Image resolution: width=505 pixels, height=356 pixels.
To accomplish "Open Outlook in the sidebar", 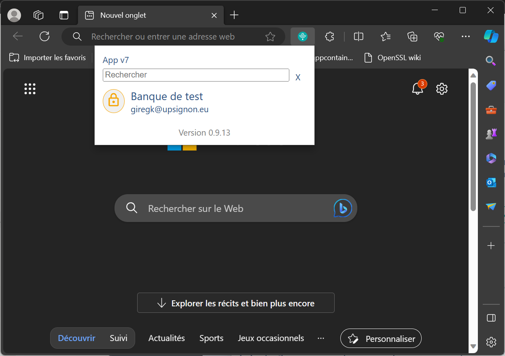I will click(491, 182).
